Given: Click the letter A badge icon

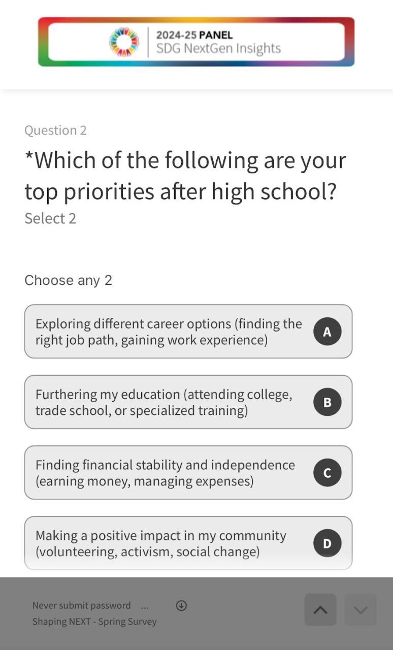Looking at the screenshot, I should click(327, 332).
